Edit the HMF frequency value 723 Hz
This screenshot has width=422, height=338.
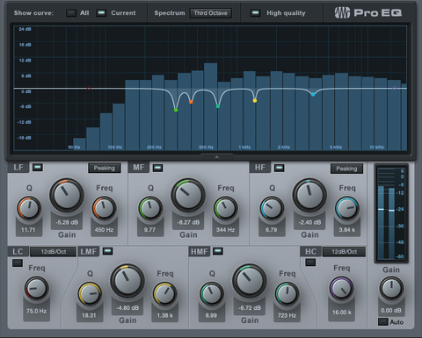[x=287, y=315]
